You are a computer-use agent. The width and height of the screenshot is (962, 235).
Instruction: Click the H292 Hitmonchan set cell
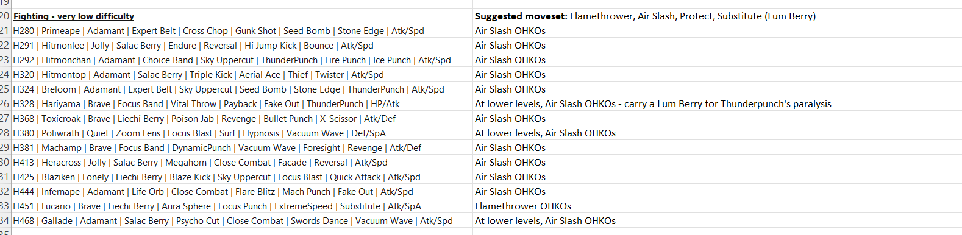[x=242, y=60]
